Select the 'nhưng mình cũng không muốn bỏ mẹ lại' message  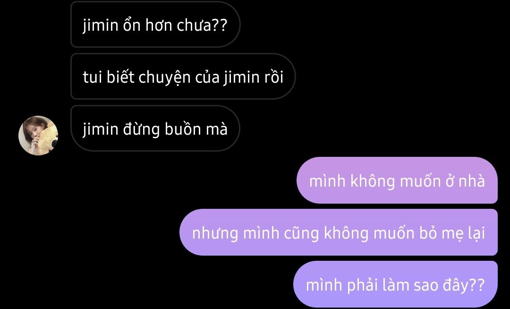[339, 232]
